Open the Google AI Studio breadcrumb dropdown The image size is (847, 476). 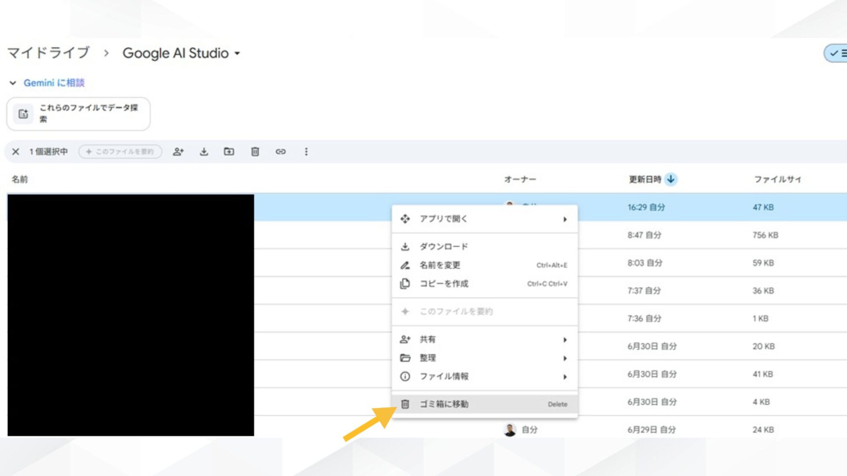pos(237,54)
